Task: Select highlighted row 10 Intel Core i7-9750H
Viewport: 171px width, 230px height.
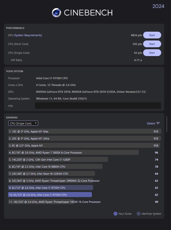Action: (x=50, y=195)
